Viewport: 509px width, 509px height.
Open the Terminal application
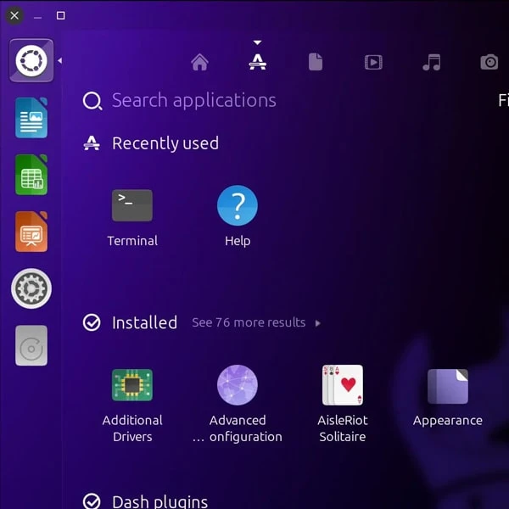point(131,206)
